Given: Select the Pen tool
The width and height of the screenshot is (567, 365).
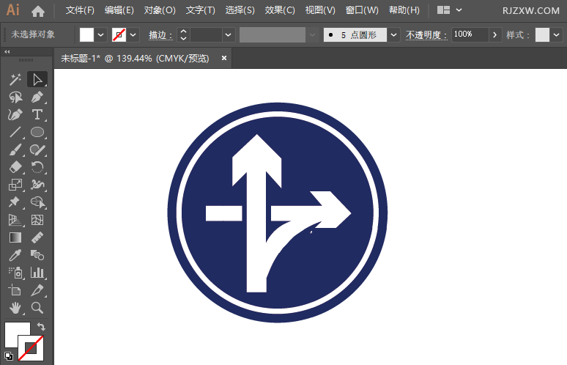Looking at the screenshot, I should [x=37, y=97].
